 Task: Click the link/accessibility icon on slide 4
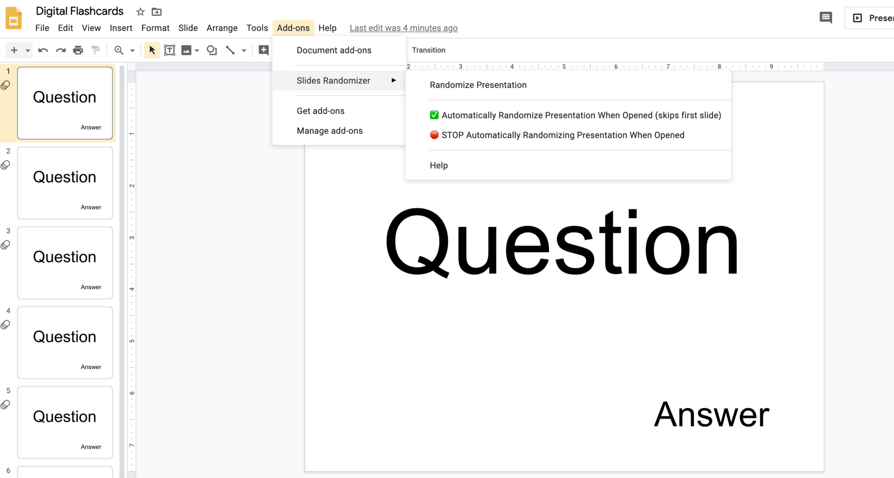(6, 324)
